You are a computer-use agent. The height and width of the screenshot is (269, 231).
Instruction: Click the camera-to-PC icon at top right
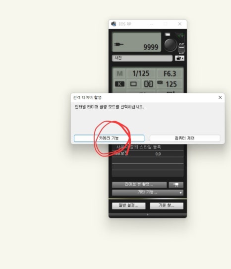[180, 36]
